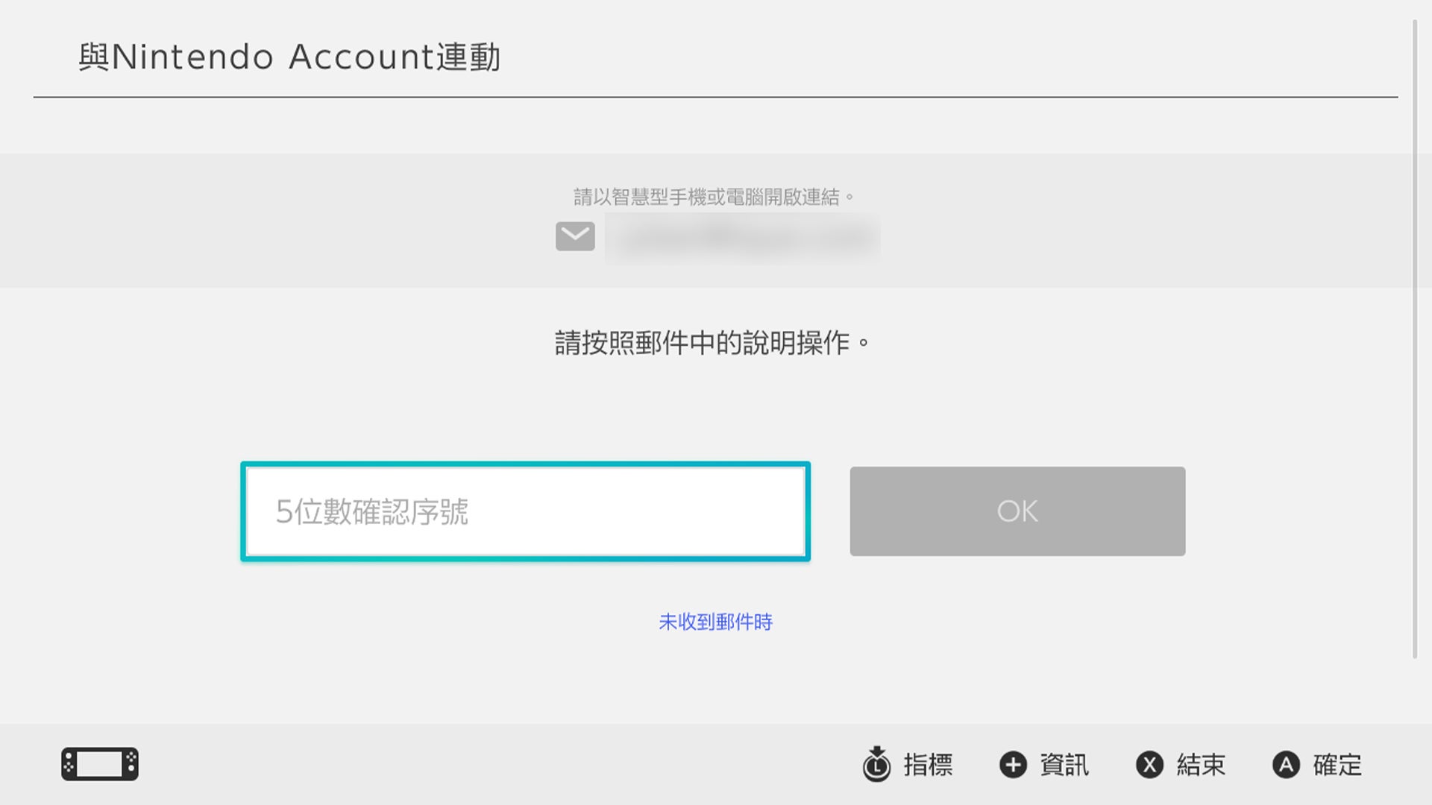Screen dimensions: 1432x805
Task: Click the L-stick pointer icon
Action: (x=876, y=764)
